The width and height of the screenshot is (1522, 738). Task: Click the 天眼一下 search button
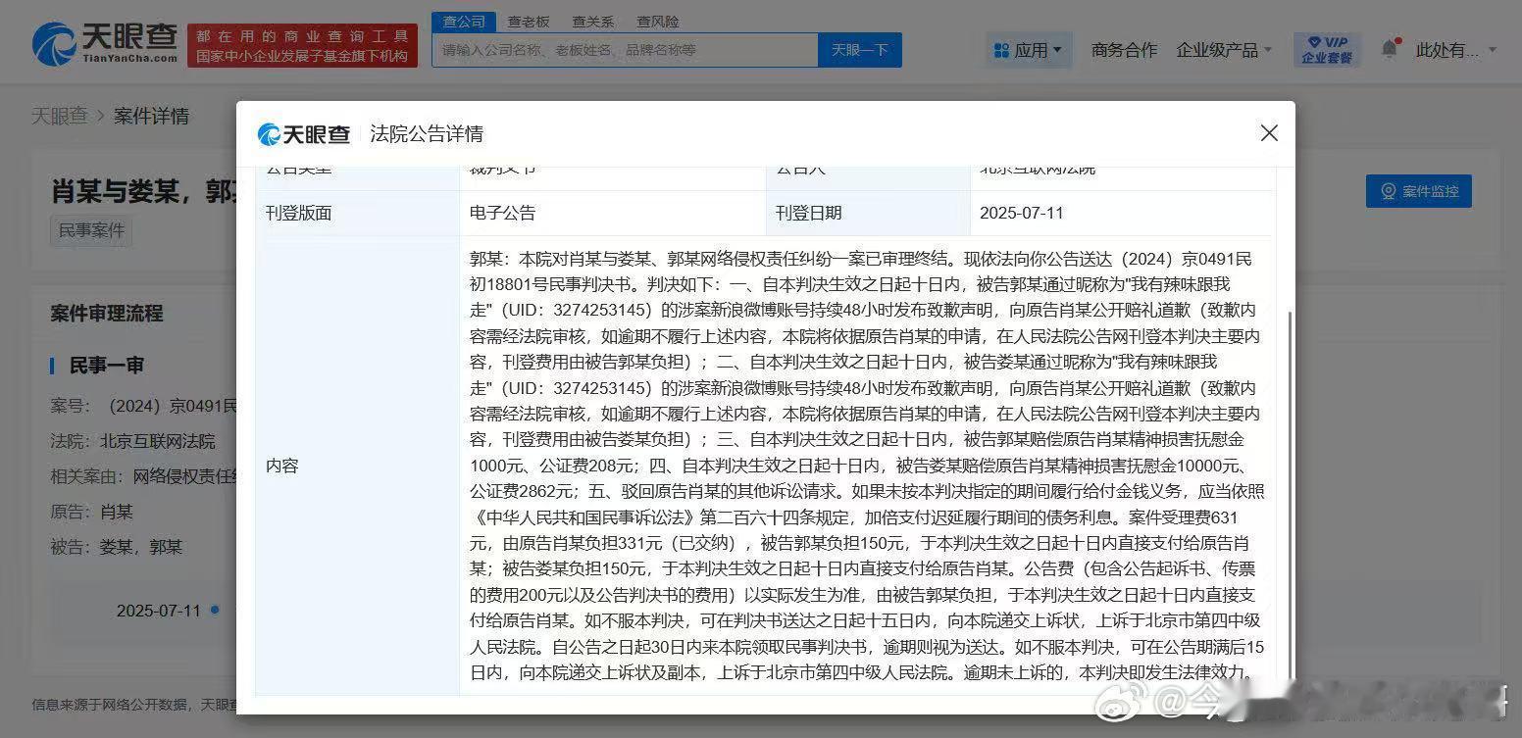coord(860,50)
